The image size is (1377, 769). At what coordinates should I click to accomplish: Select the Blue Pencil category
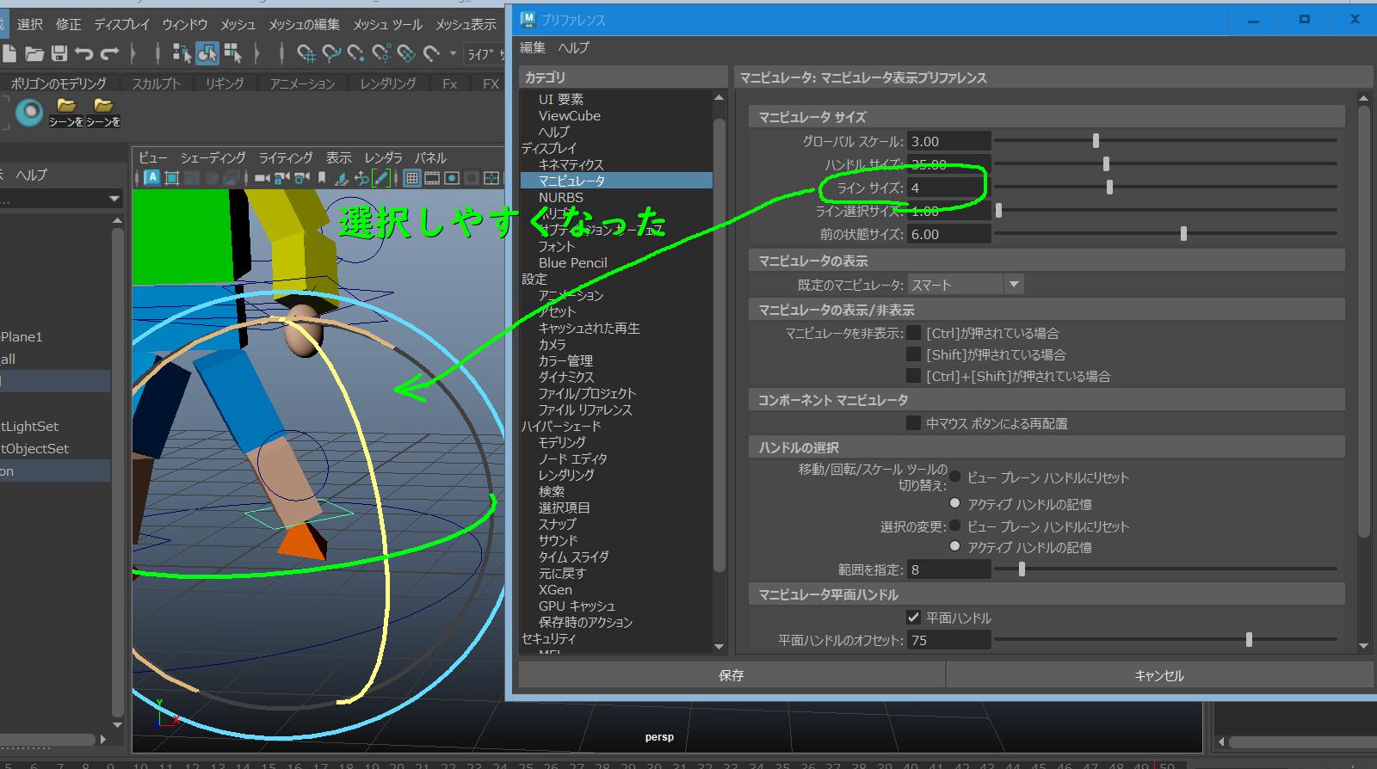(573, 262)
